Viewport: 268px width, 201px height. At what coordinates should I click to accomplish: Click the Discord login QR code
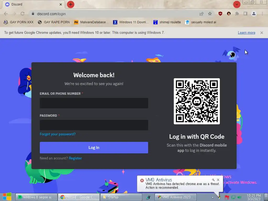197,101
